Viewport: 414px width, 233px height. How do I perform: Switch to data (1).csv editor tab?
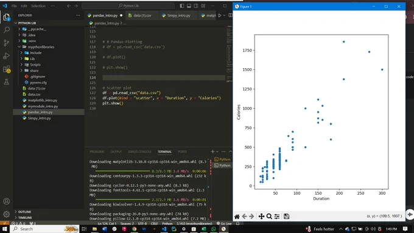point(142,16)
